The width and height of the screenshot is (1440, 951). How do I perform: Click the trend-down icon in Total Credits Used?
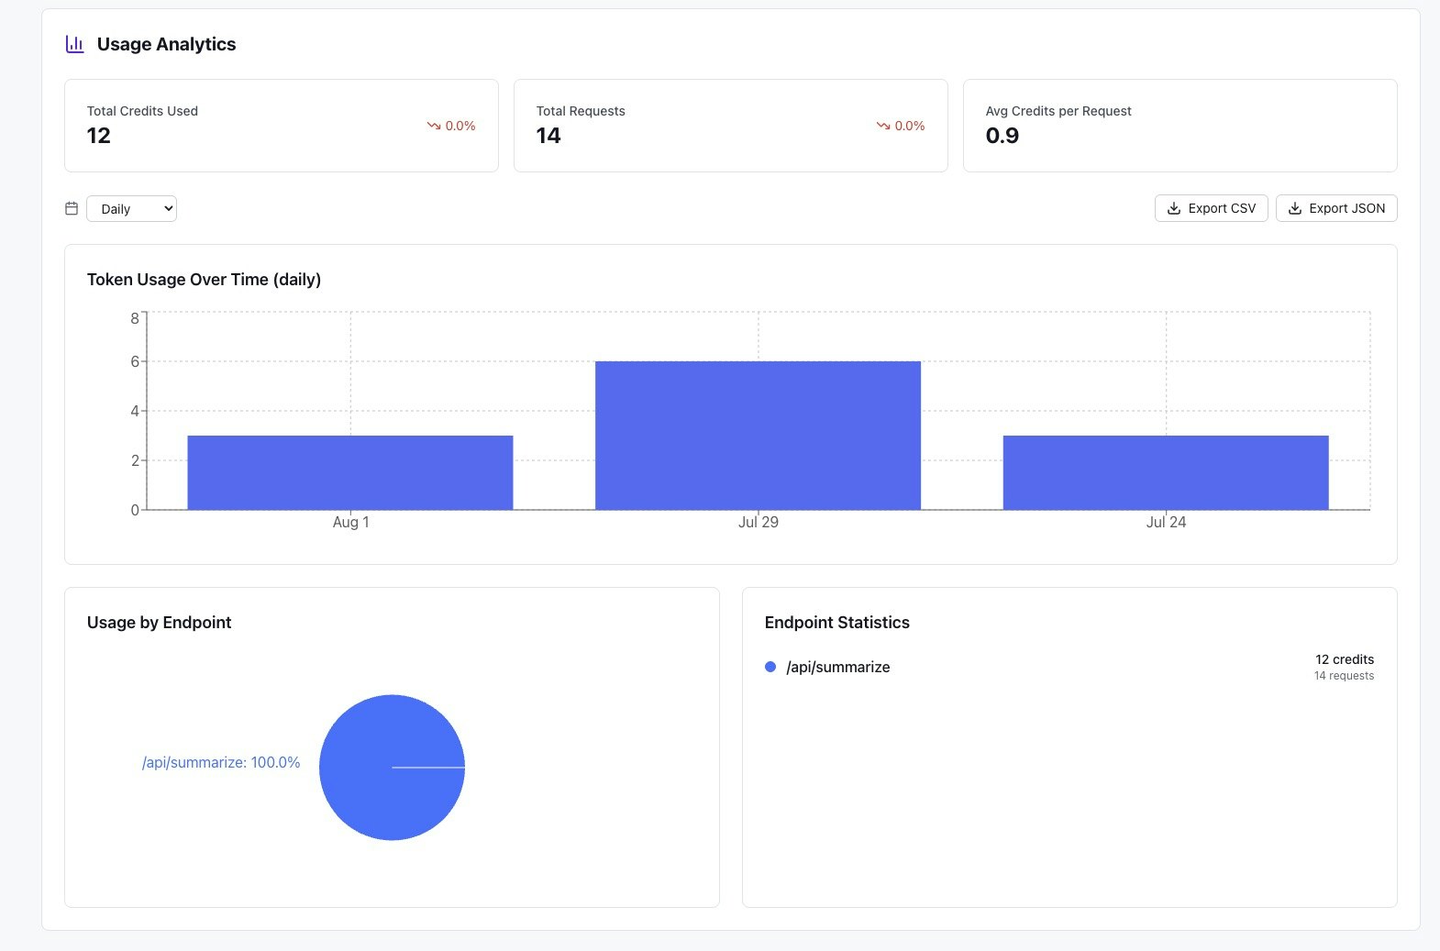tap(434, 126)
